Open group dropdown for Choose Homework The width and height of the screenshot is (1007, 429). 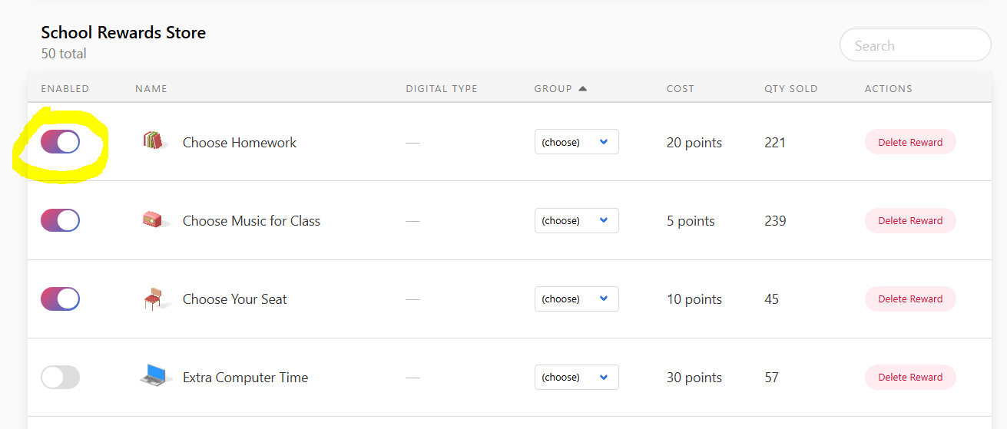click(576, 142)
